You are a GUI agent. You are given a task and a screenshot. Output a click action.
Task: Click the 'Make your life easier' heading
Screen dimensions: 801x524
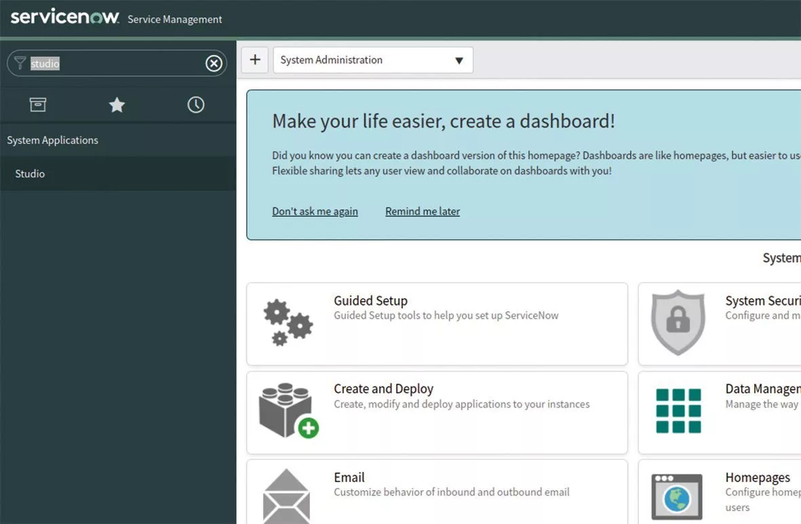tap(444, 121)
